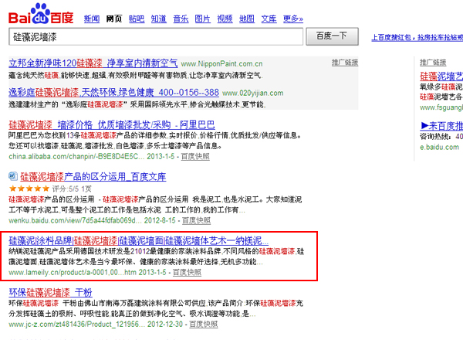This screenshot has width=463, height=340.
Task: Select the 音乐 music tab
Action: pos(180,19)
